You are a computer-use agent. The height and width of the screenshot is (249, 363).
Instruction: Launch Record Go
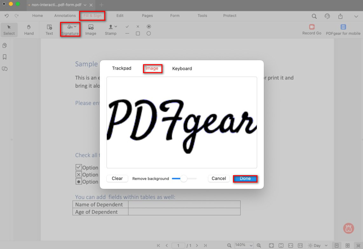312,30
